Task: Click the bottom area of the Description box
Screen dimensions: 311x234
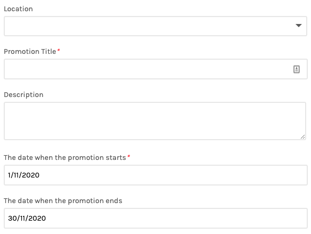Action: (x=153, y=134)
